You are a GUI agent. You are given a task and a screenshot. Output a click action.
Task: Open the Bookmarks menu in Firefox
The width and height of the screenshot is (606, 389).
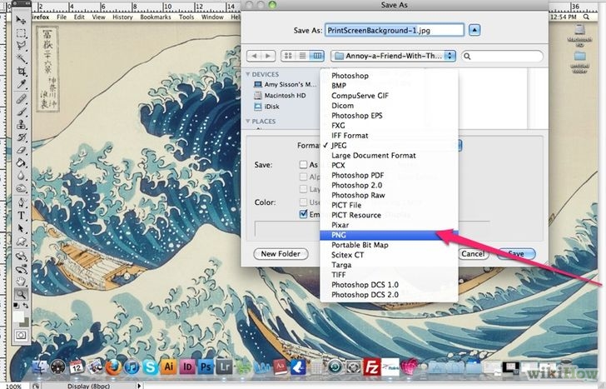point(156,17)
